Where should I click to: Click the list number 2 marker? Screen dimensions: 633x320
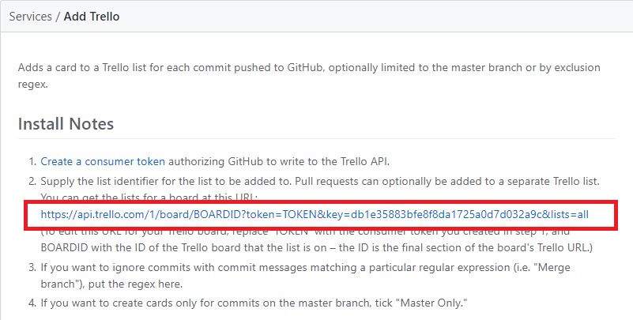[32, 182]
